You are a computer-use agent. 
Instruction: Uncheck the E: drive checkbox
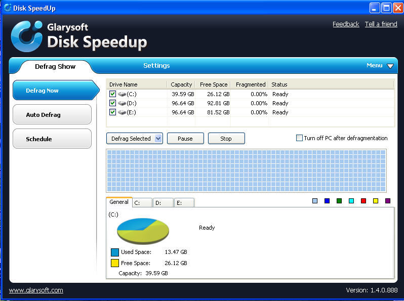[112, 112]
